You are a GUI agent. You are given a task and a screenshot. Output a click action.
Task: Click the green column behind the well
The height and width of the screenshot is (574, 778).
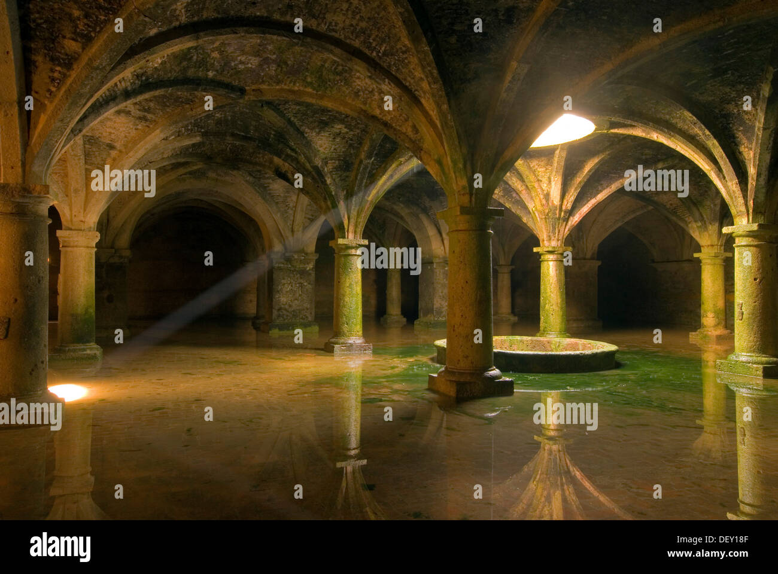coord(552,292)
